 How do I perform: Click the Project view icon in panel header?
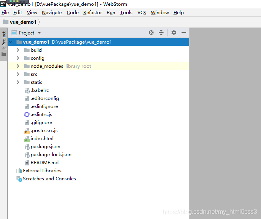coord(14,33)
